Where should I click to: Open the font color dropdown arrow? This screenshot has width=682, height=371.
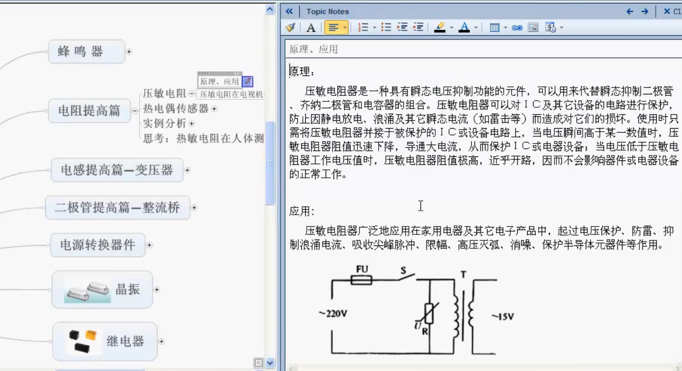click(476, 28)
